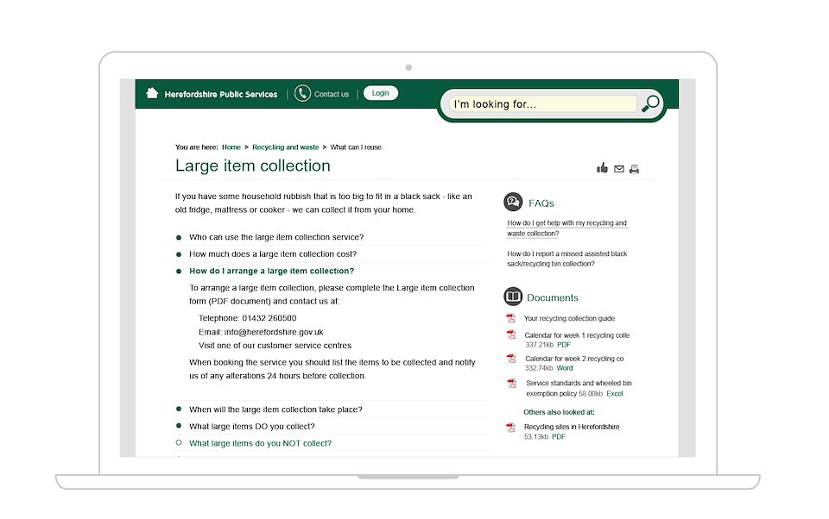Open Service standards and wheeled bin exemption policy
The image size is (829, 519).
[x=579, y=388]
